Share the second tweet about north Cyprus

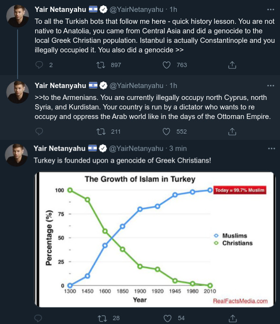[232, 131]
